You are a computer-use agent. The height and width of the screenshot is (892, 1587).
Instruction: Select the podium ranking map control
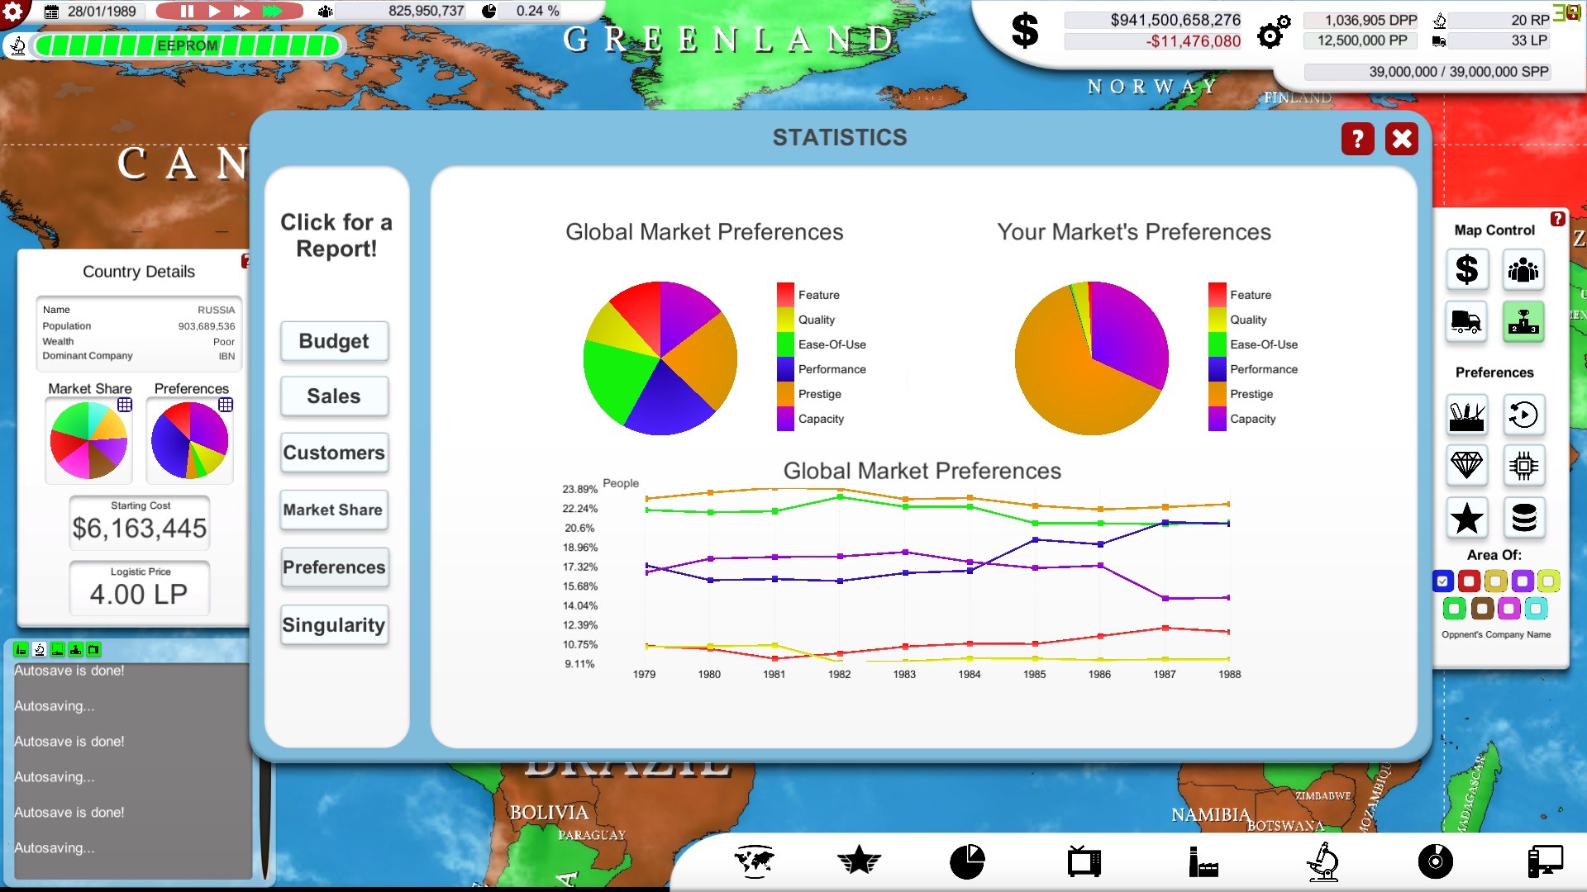tap(1523, 321)
